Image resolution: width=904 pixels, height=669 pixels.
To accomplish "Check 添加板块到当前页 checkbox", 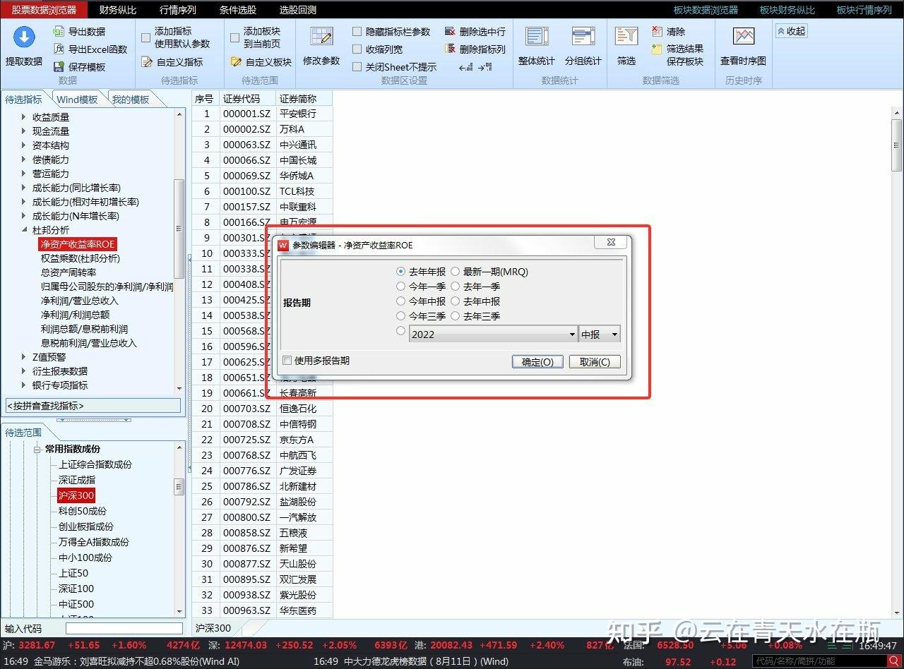I will pos(235,37).
